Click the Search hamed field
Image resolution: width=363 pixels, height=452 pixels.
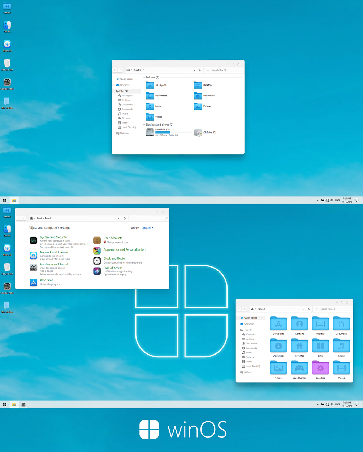332,309
